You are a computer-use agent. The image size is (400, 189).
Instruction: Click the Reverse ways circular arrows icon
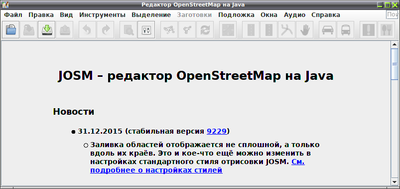click(205, 29)
